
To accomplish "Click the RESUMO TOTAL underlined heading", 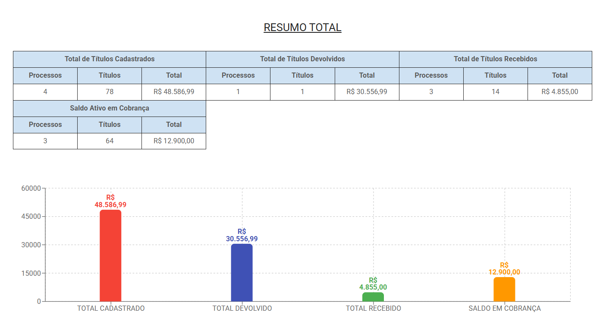I will [x=302, y=28].
